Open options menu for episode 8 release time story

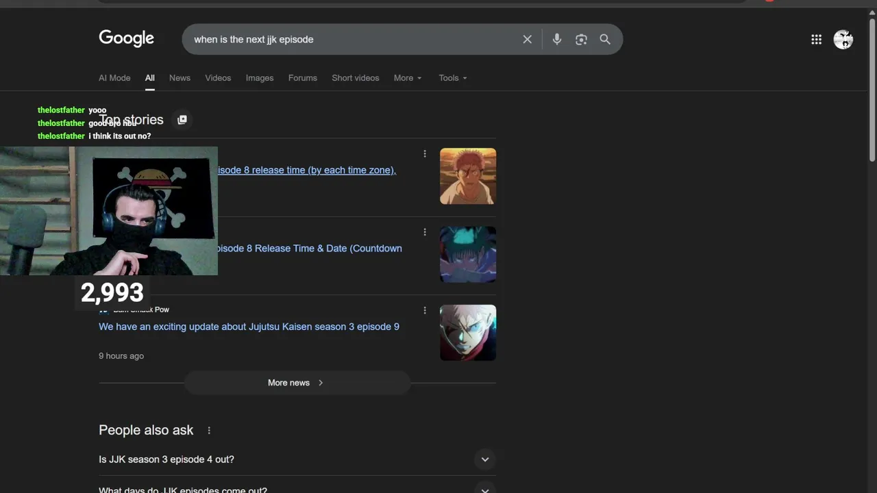[x=425, y=154]
